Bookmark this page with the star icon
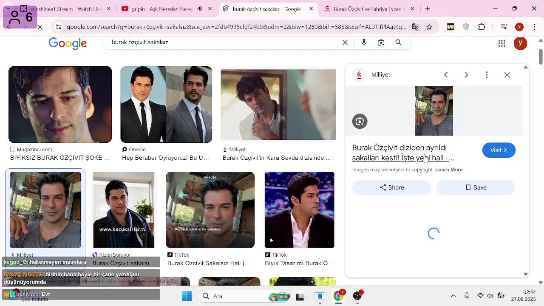The width and height of the screenshot is (544, 306). point(429,27)
